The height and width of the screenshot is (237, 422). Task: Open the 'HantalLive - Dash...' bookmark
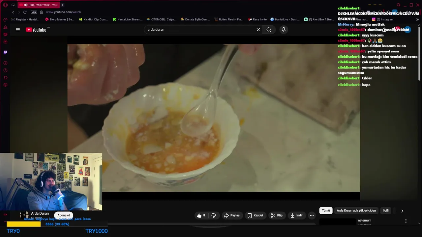285,19
